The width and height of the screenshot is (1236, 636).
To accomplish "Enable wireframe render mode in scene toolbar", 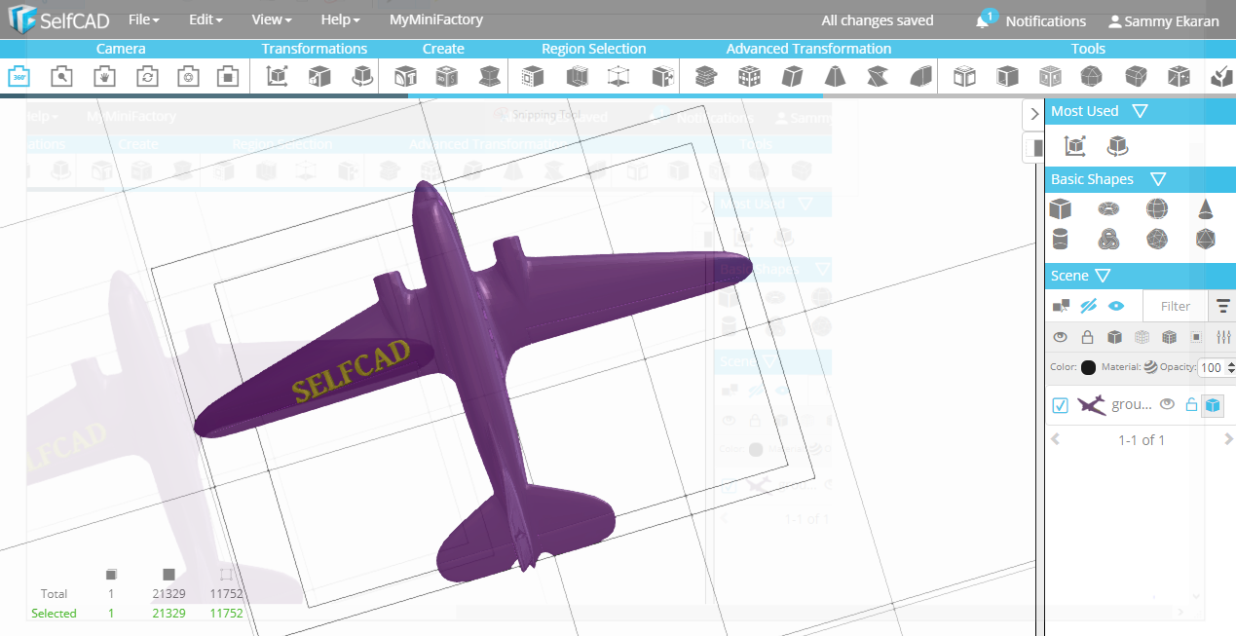I will [x=1142, y=337].
